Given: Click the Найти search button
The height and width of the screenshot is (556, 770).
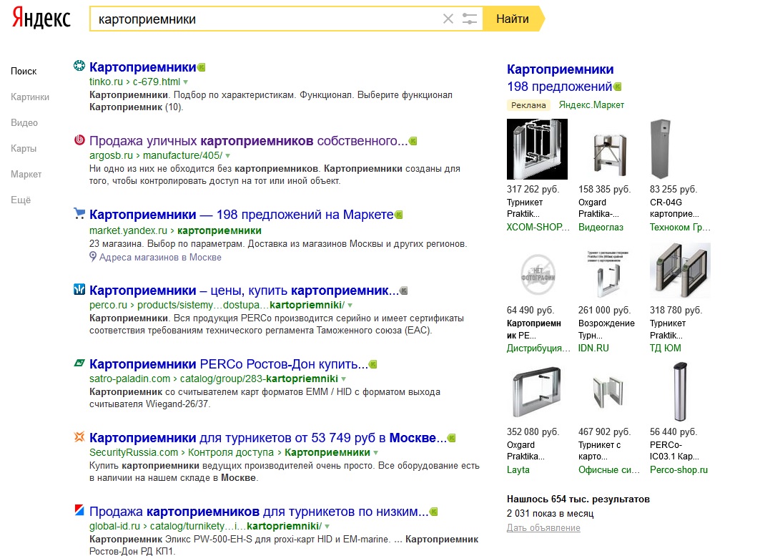Looking at the screenshot, I should point(513,19).
